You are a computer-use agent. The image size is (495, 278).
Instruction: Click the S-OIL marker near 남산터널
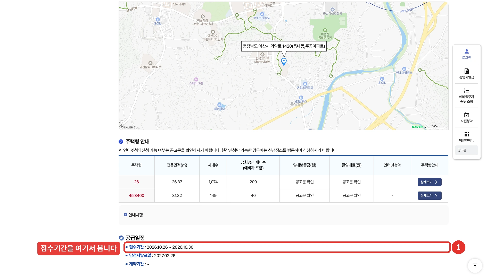pyautogui.click(x=158, y=20)
